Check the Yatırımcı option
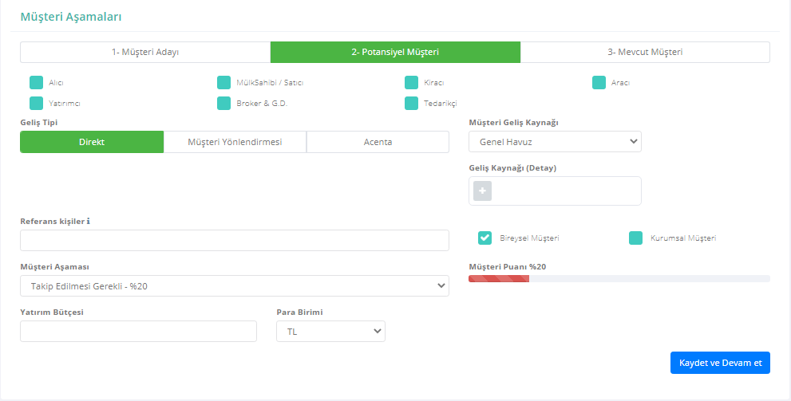This screenshot has height=401, width=791. (x=37, y=104)
